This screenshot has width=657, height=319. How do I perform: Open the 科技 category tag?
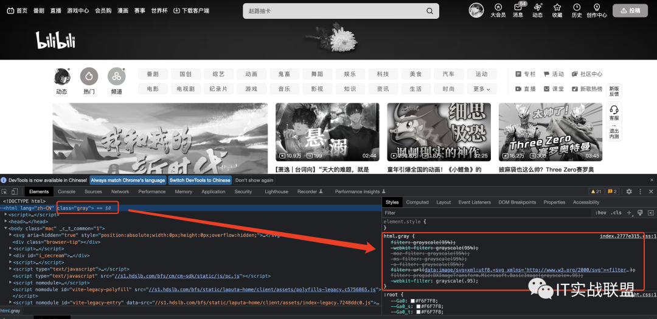pos(383,74)
